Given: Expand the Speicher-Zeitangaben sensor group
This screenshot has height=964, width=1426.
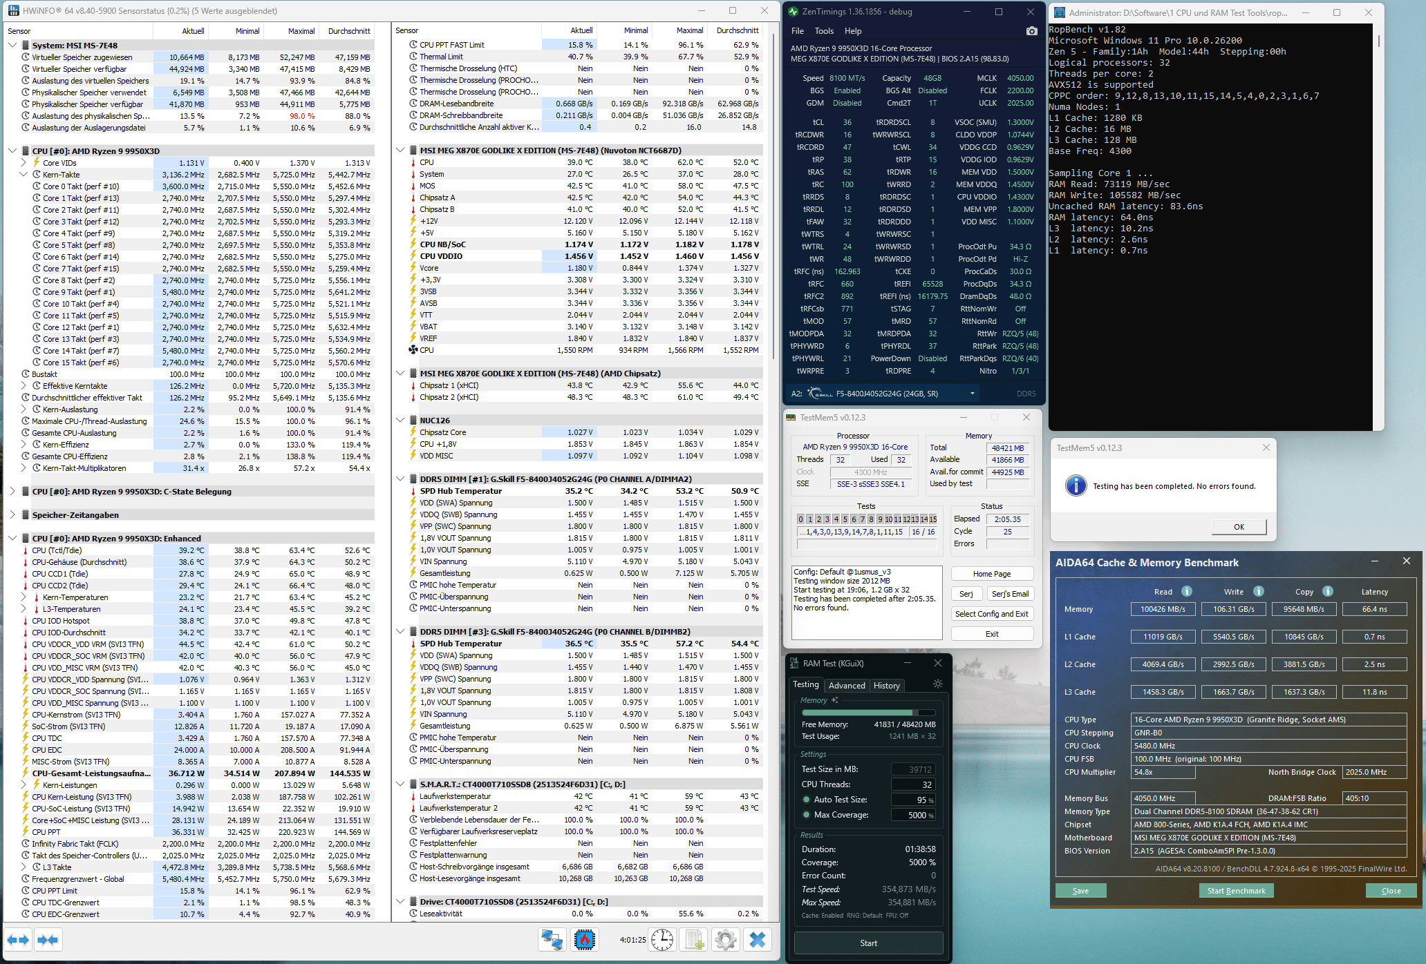Looking at the screenshot, I should 12,514.
